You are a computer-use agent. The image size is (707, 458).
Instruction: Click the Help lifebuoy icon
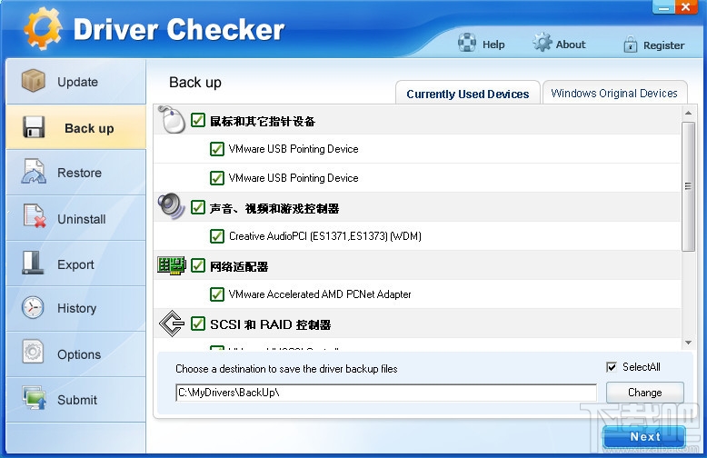[467, 43]
